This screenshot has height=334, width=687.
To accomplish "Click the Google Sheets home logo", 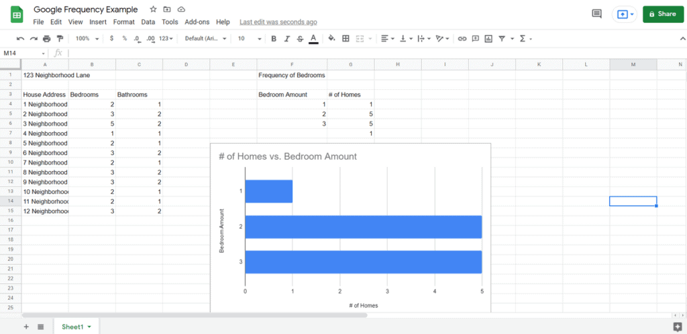I will point(17,15).
